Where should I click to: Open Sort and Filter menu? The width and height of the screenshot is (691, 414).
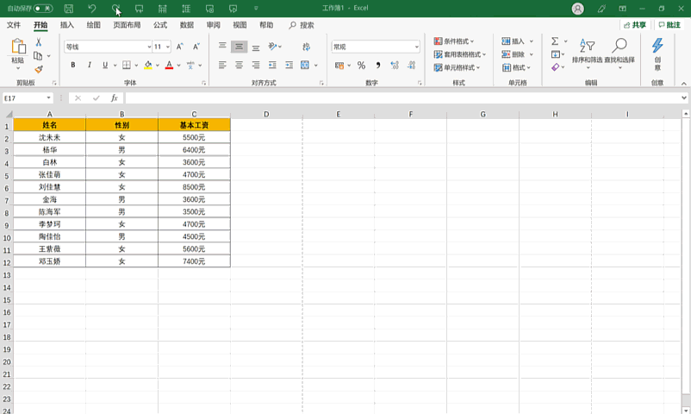[x=587, y=53]
